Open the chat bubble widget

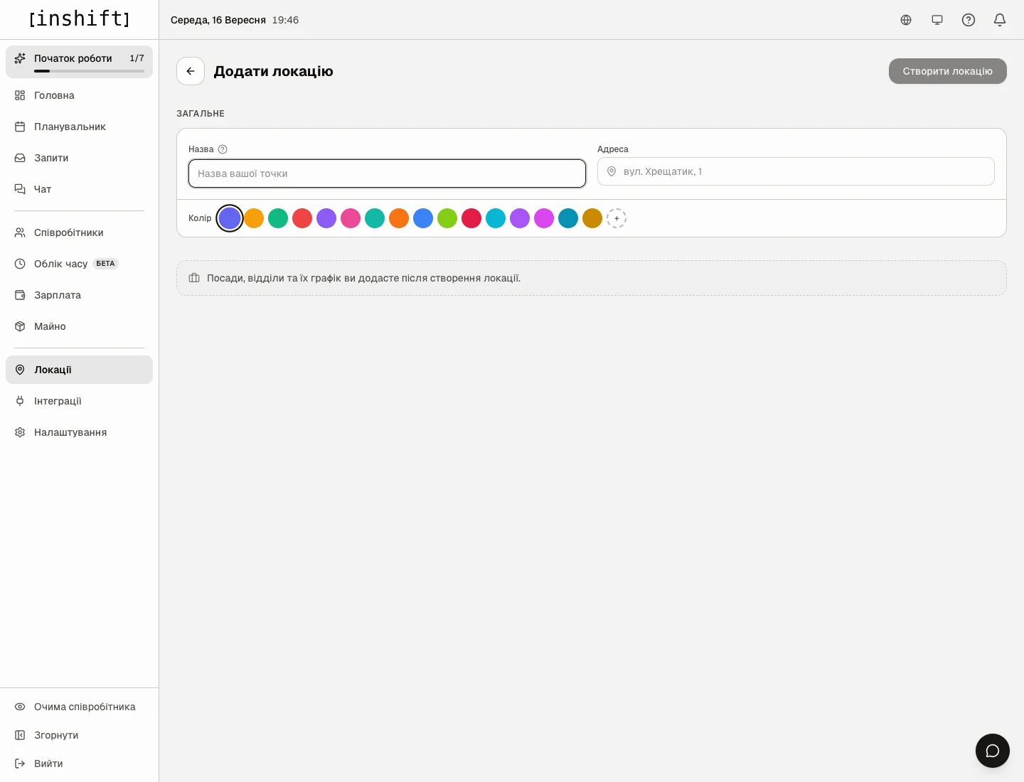(x=993, y=751)
